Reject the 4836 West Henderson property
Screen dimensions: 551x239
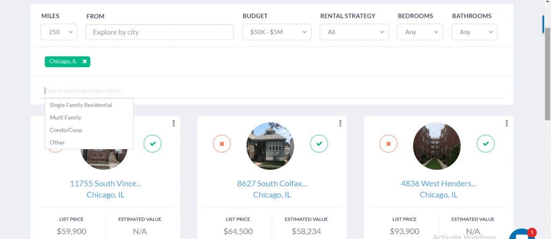click(388, 144)
